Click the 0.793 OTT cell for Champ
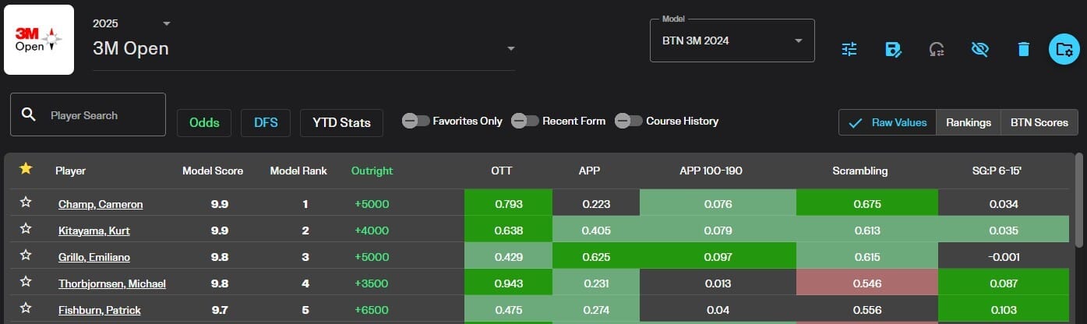 [x=508, y=202]
